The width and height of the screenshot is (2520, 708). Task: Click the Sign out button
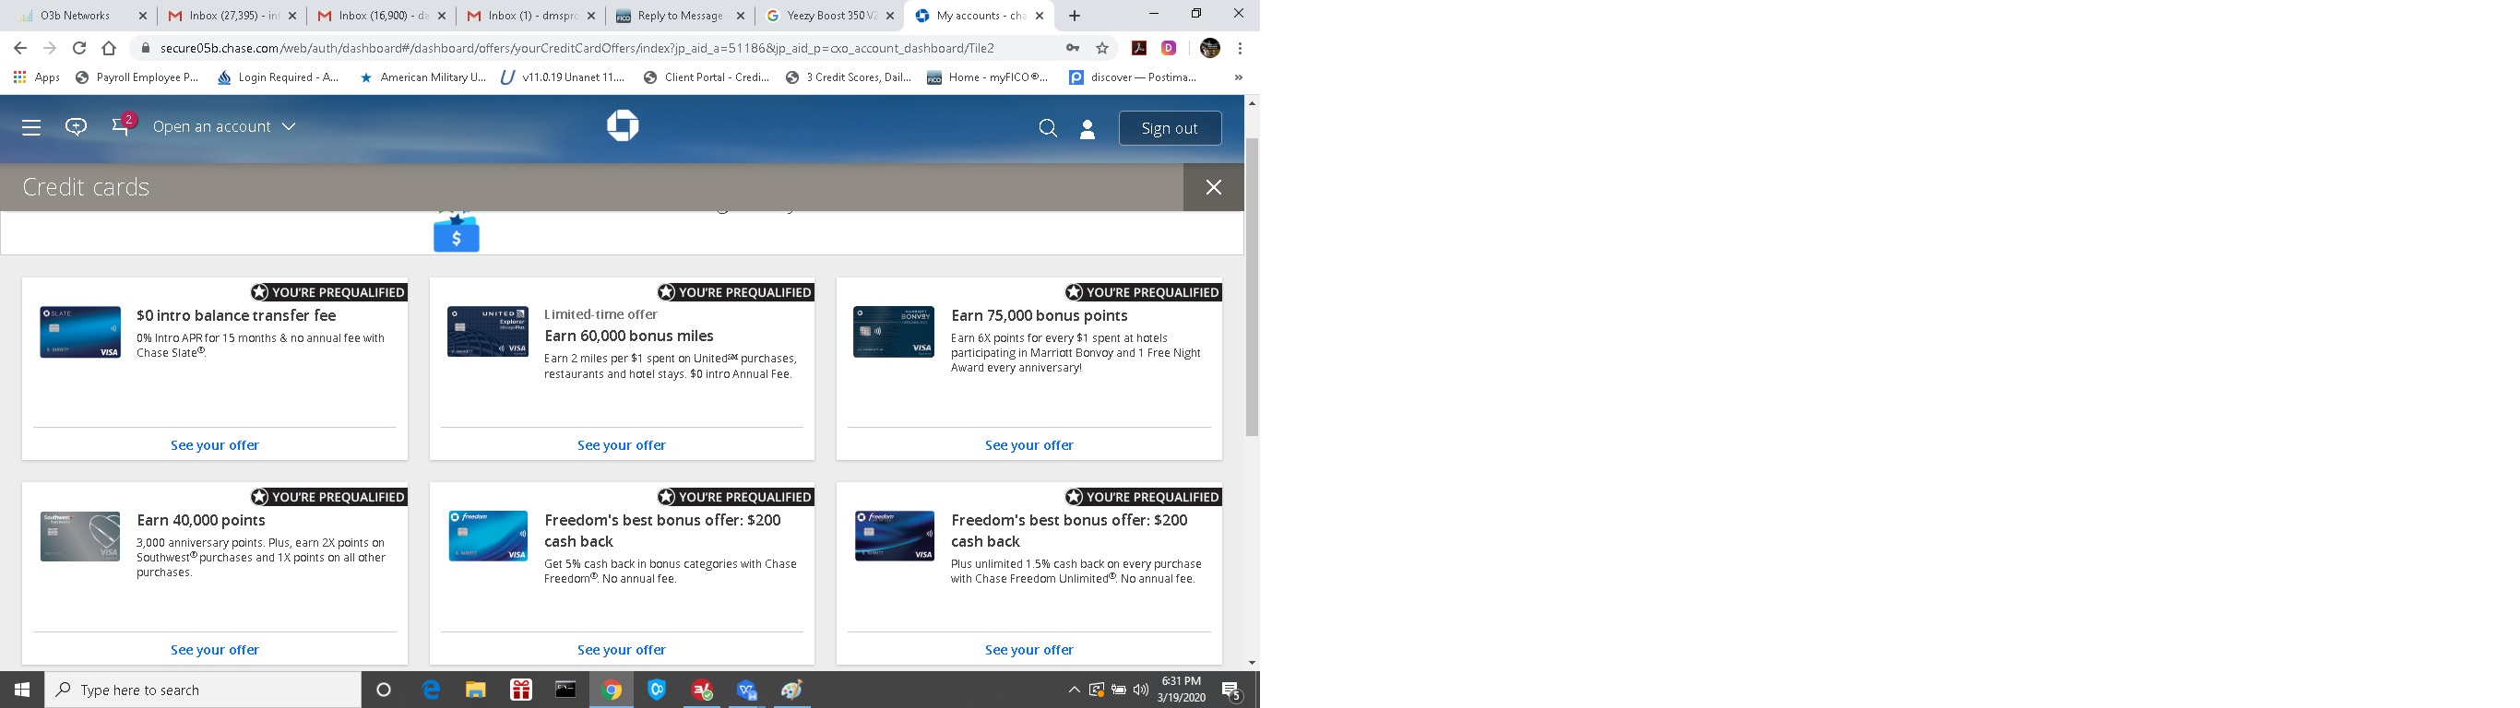pos(1170,128)
